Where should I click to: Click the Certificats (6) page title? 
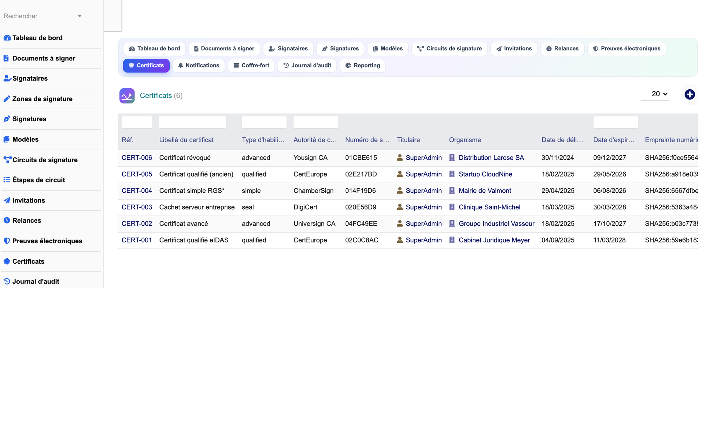tap(161, 96)
